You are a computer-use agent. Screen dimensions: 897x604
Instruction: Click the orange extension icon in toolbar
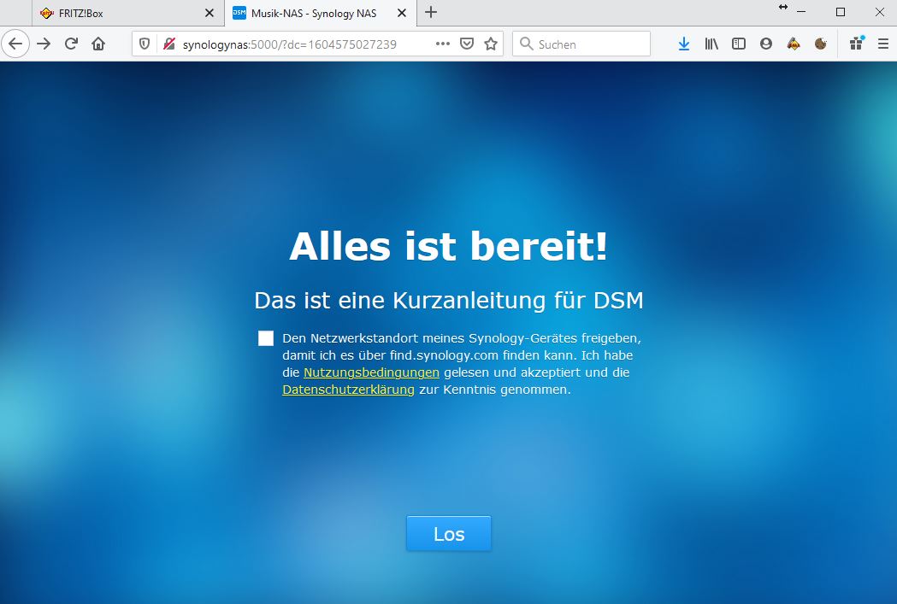pos(794,44)
